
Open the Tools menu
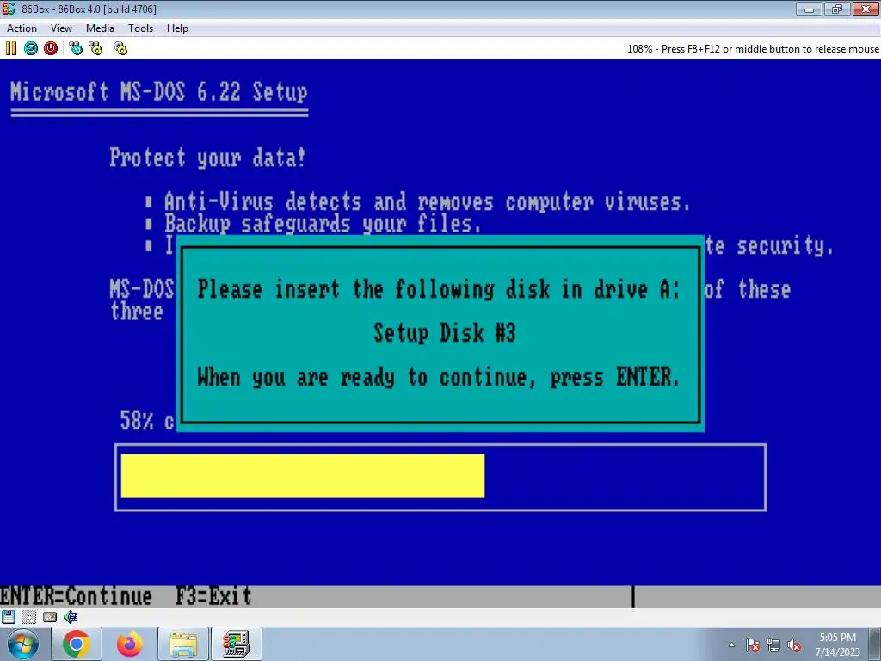[x=140, y=28]
